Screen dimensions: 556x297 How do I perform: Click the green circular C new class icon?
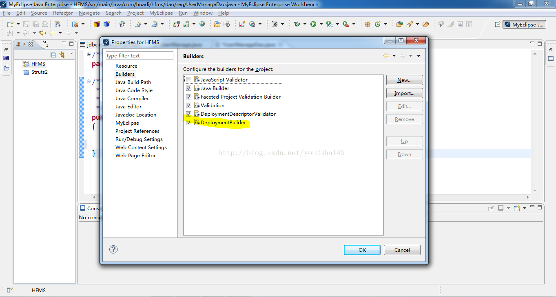[378, 24]
